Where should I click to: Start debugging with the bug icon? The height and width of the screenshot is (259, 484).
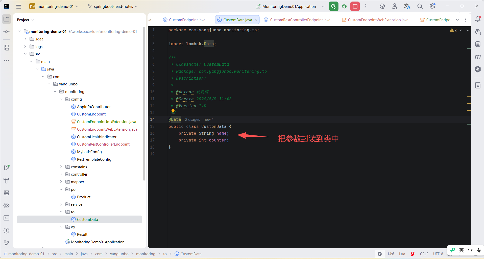tap(344, 6)
